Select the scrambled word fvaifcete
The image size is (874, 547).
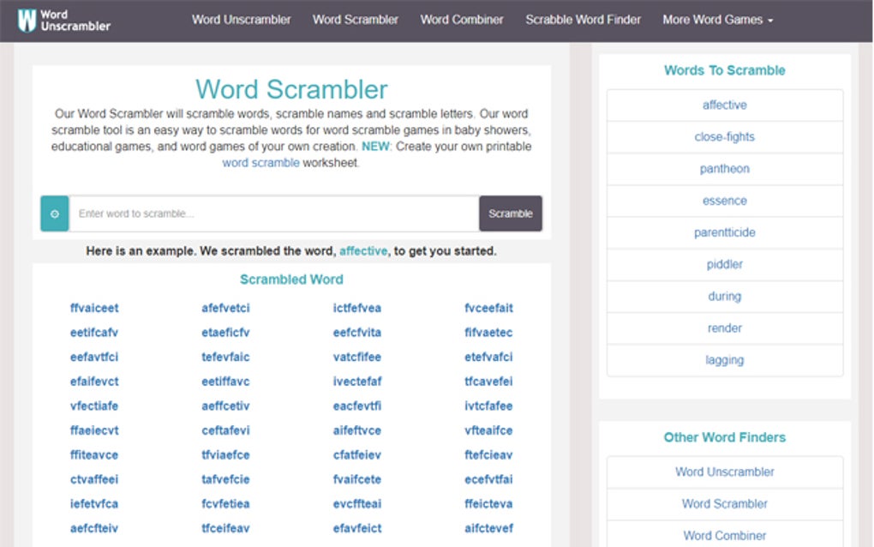click(356, 479)
